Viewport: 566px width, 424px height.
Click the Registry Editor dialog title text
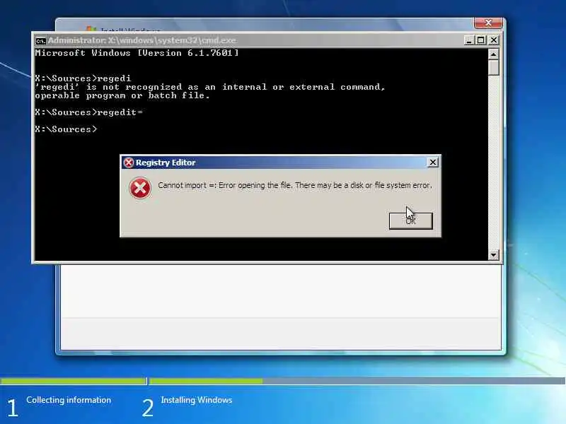tap(166, 163)
